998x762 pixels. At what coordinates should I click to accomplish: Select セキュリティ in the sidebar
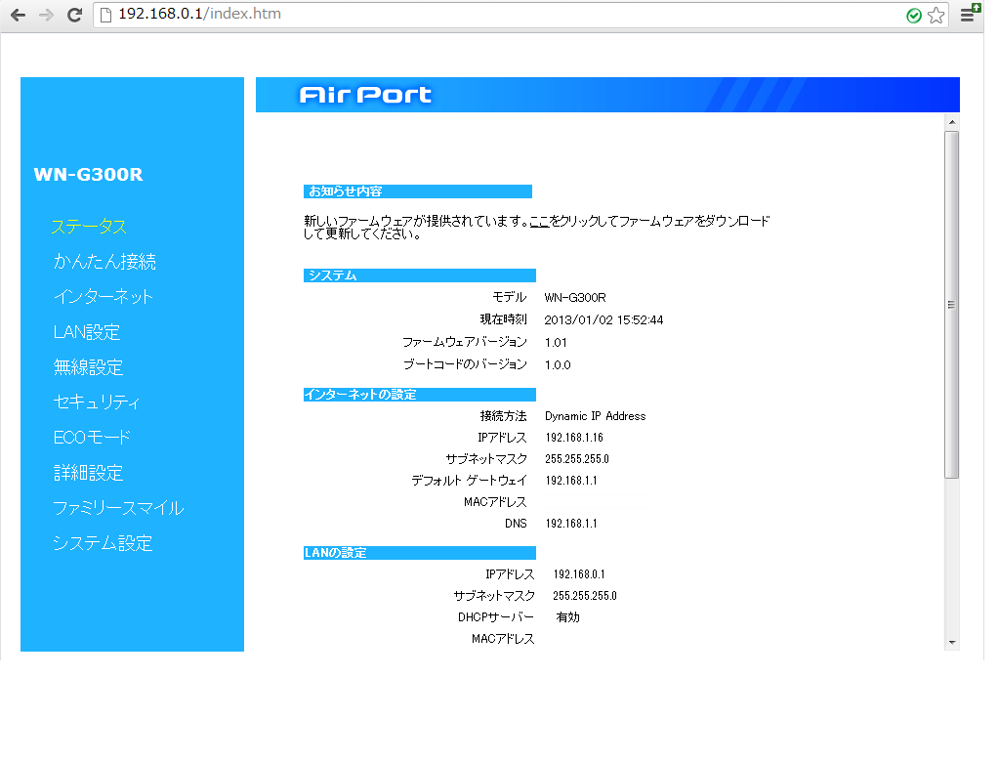point(96,402)
